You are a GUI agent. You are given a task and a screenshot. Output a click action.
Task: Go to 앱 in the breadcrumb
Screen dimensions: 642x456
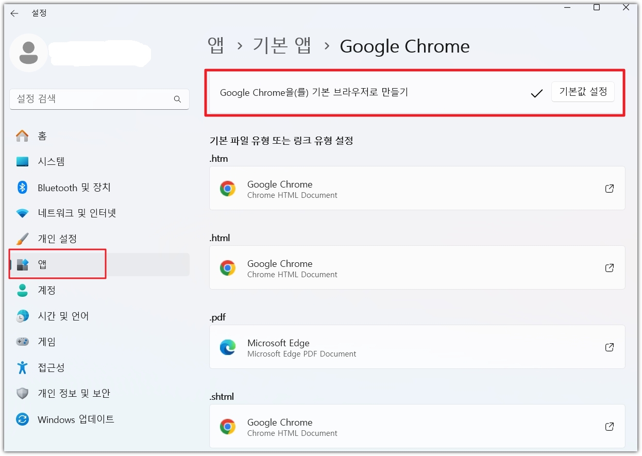tap(216, 46)
